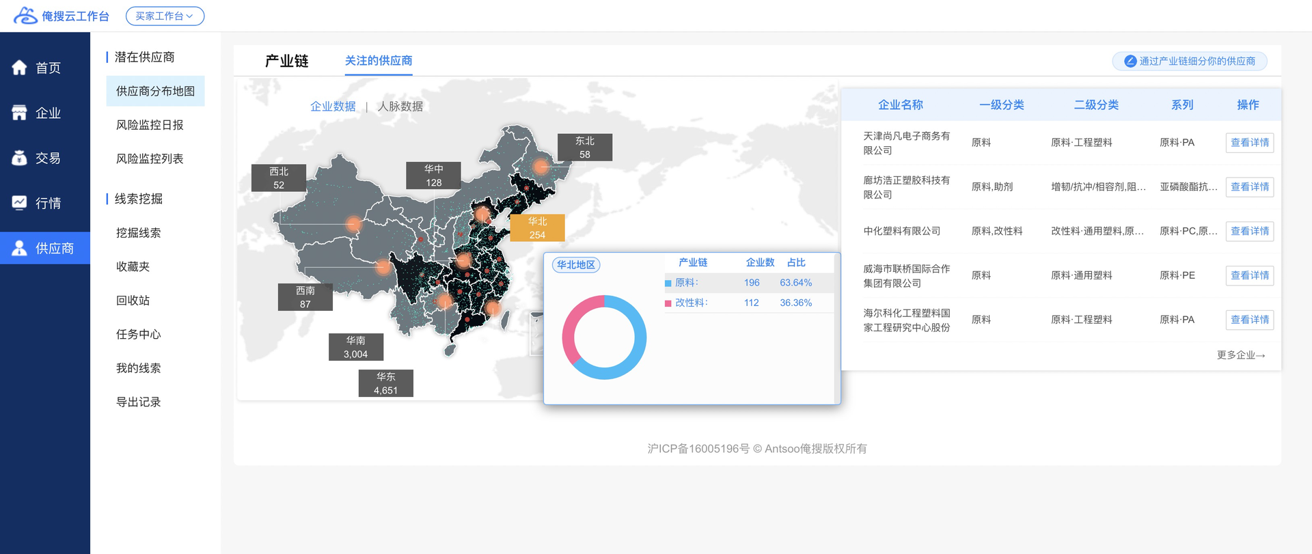The height and width of the screenshot is (554, 1312).
Task: Click the trade money bag icon
Action: (19, 158)
